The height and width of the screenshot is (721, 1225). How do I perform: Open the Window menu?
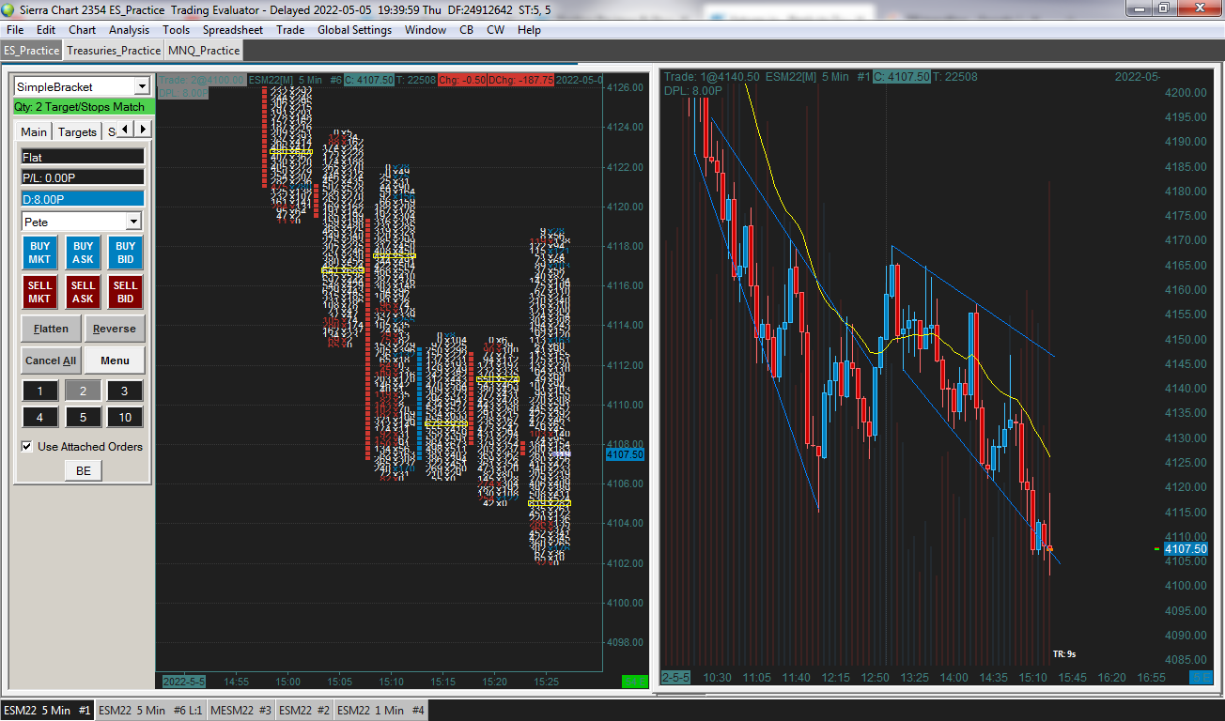[x=426, y=30]
